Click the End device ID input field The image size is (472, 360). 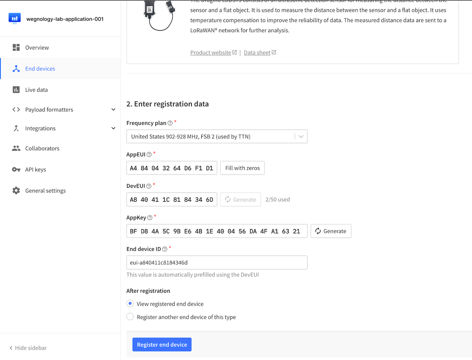[x=217, y=263]
